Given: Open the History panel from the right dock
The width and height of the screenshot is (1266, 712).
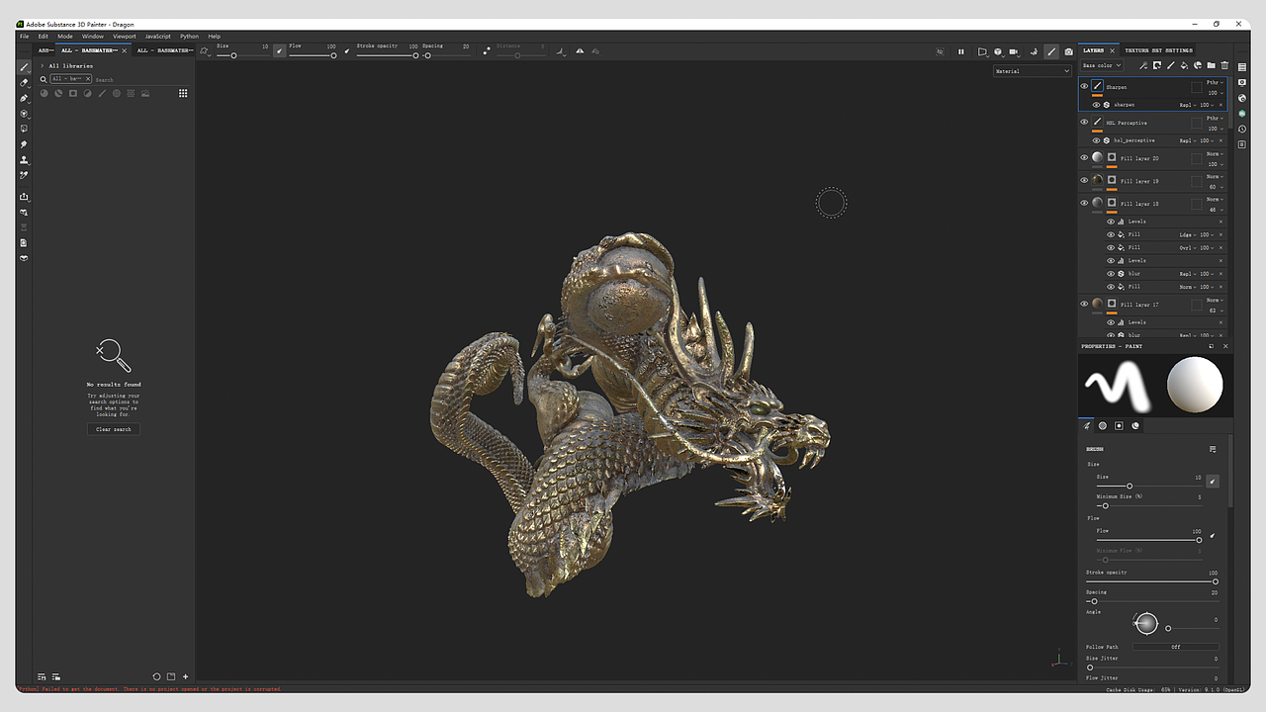Looking at the screenshot, I should pyautogui.click(x=1242, y=129).
